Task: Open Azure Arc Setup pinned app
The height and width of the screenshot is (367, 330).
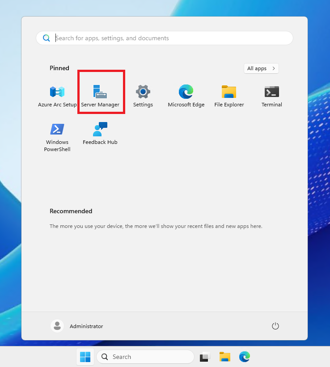Action: click(57, 96)
